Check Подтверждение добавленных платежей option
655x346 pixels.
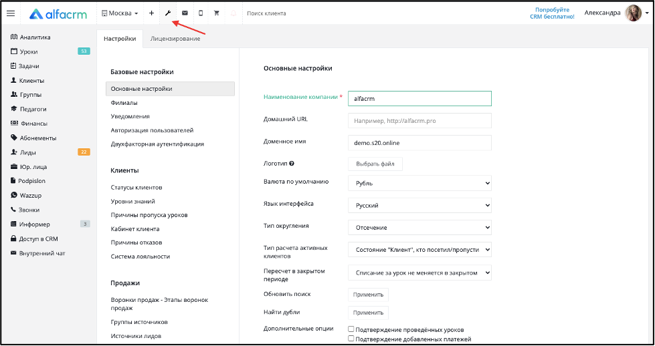tap(351, 339)
